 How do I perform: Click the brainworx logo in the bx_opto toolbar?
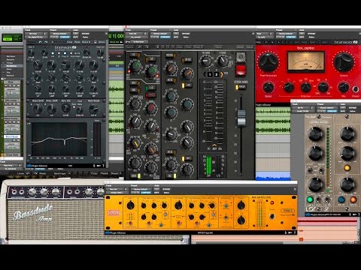tap(347, 43)
